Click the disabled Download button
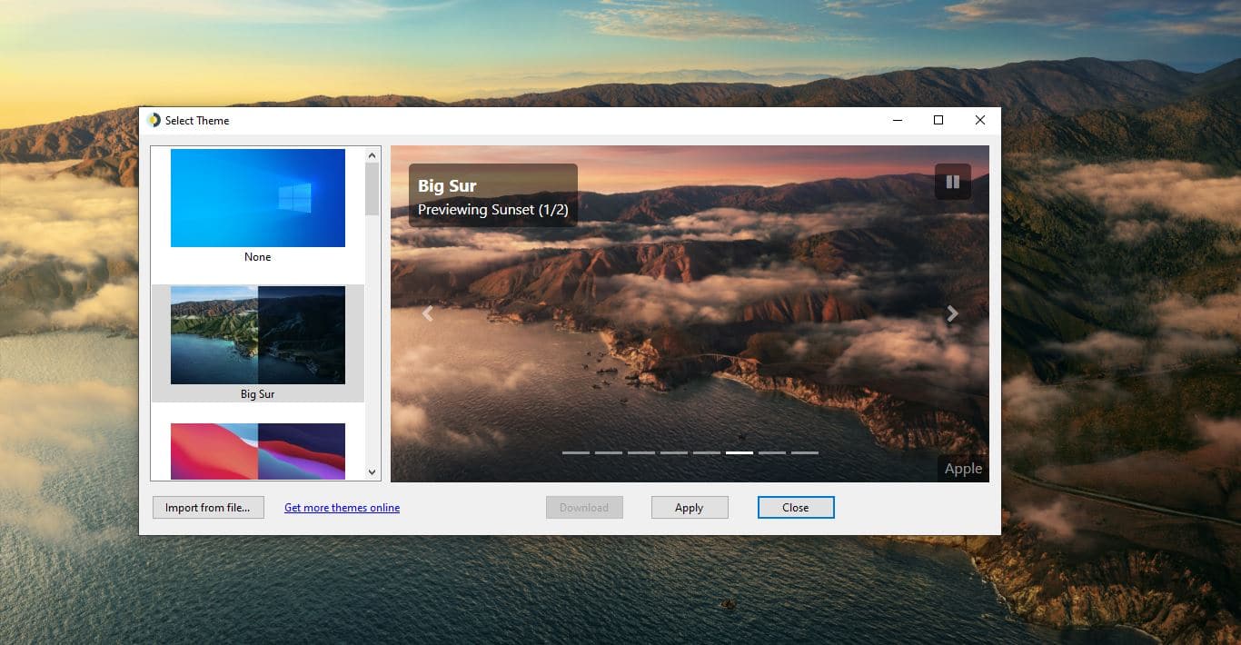 [584, 508]
